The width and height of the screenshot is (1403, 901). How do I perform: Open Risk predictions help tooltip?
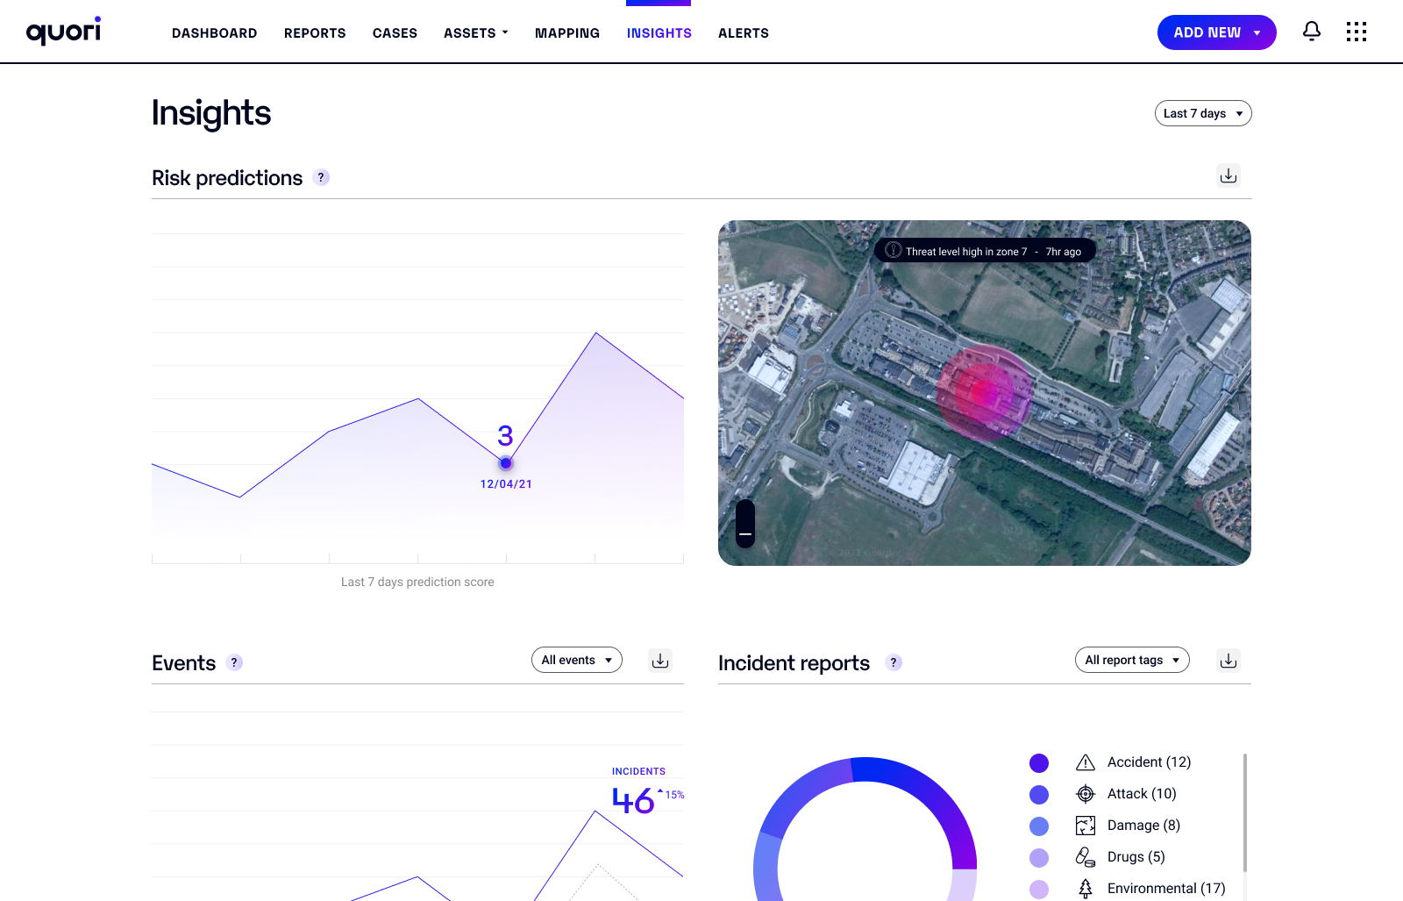tap(322, 177)
